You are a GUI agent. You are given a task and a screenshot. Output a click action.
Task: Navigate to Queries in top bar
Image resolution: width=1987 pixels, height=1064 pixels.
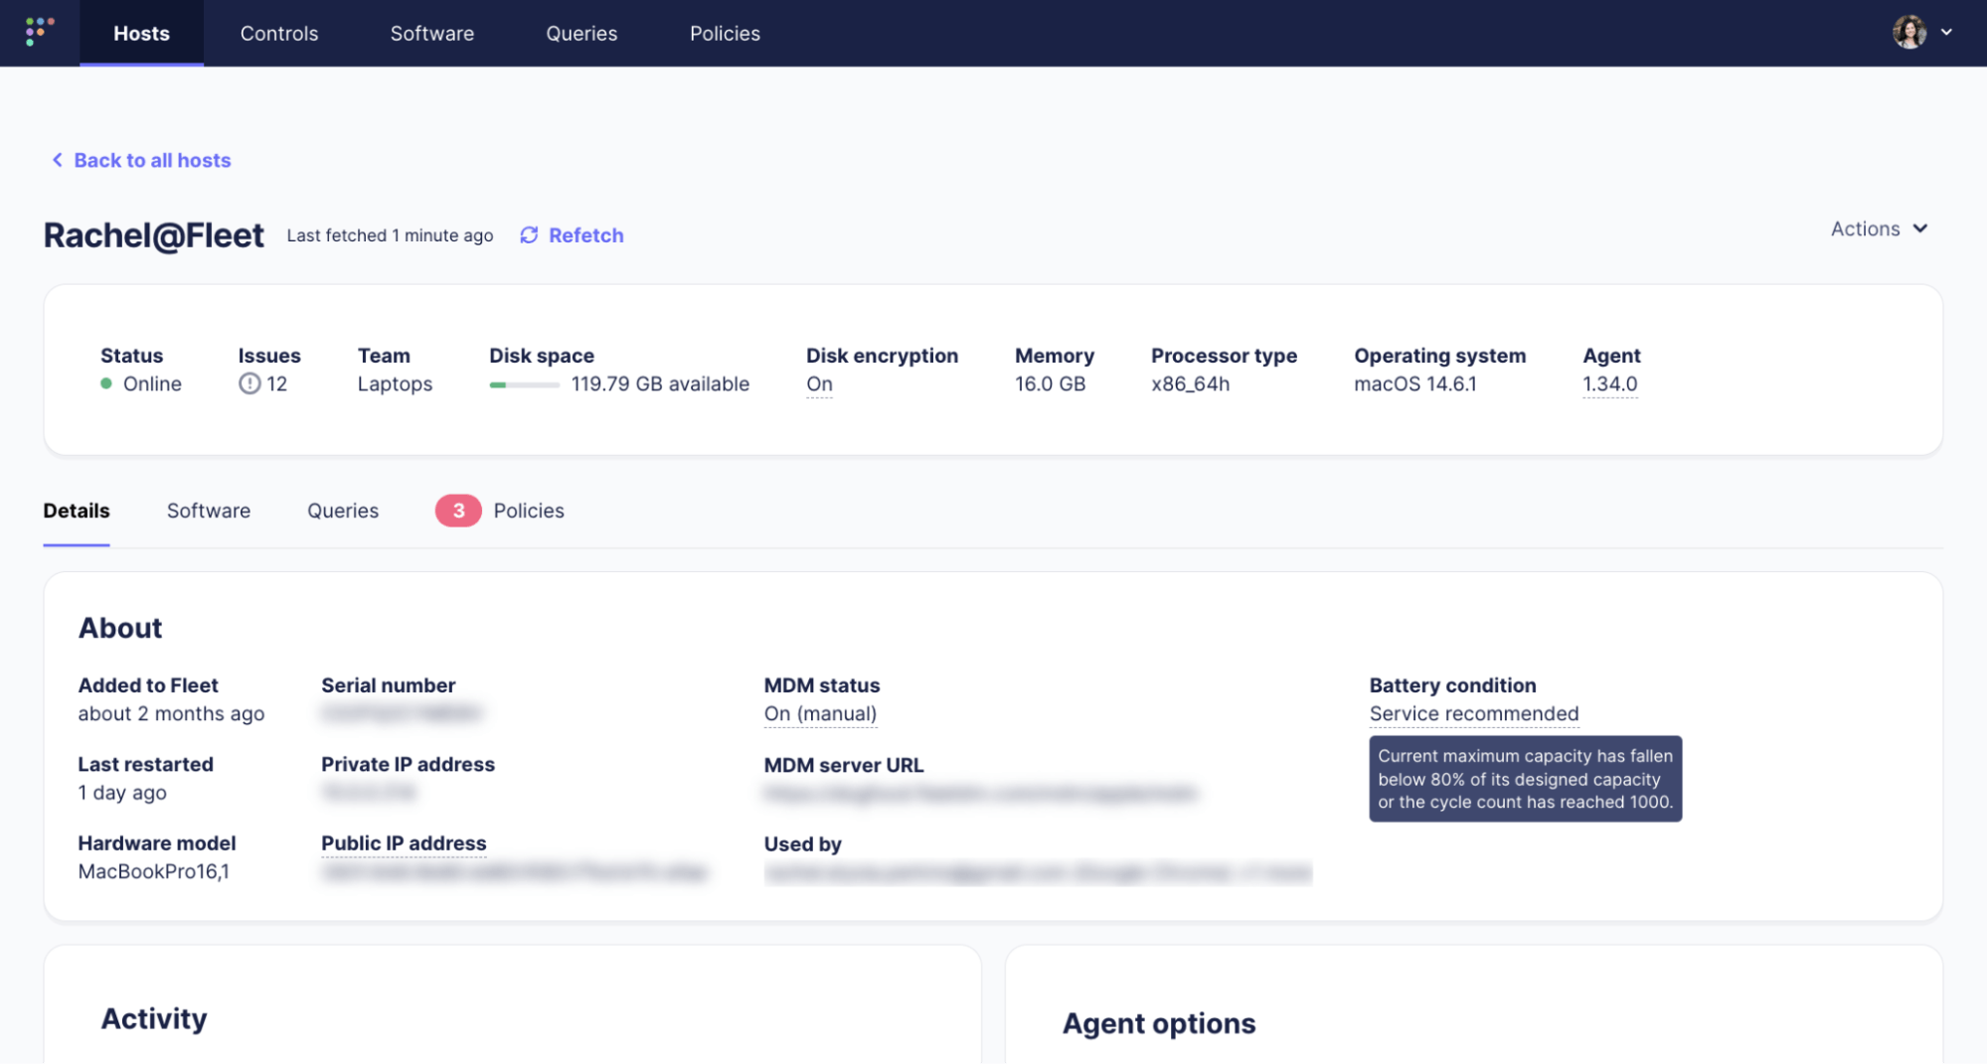581,33
